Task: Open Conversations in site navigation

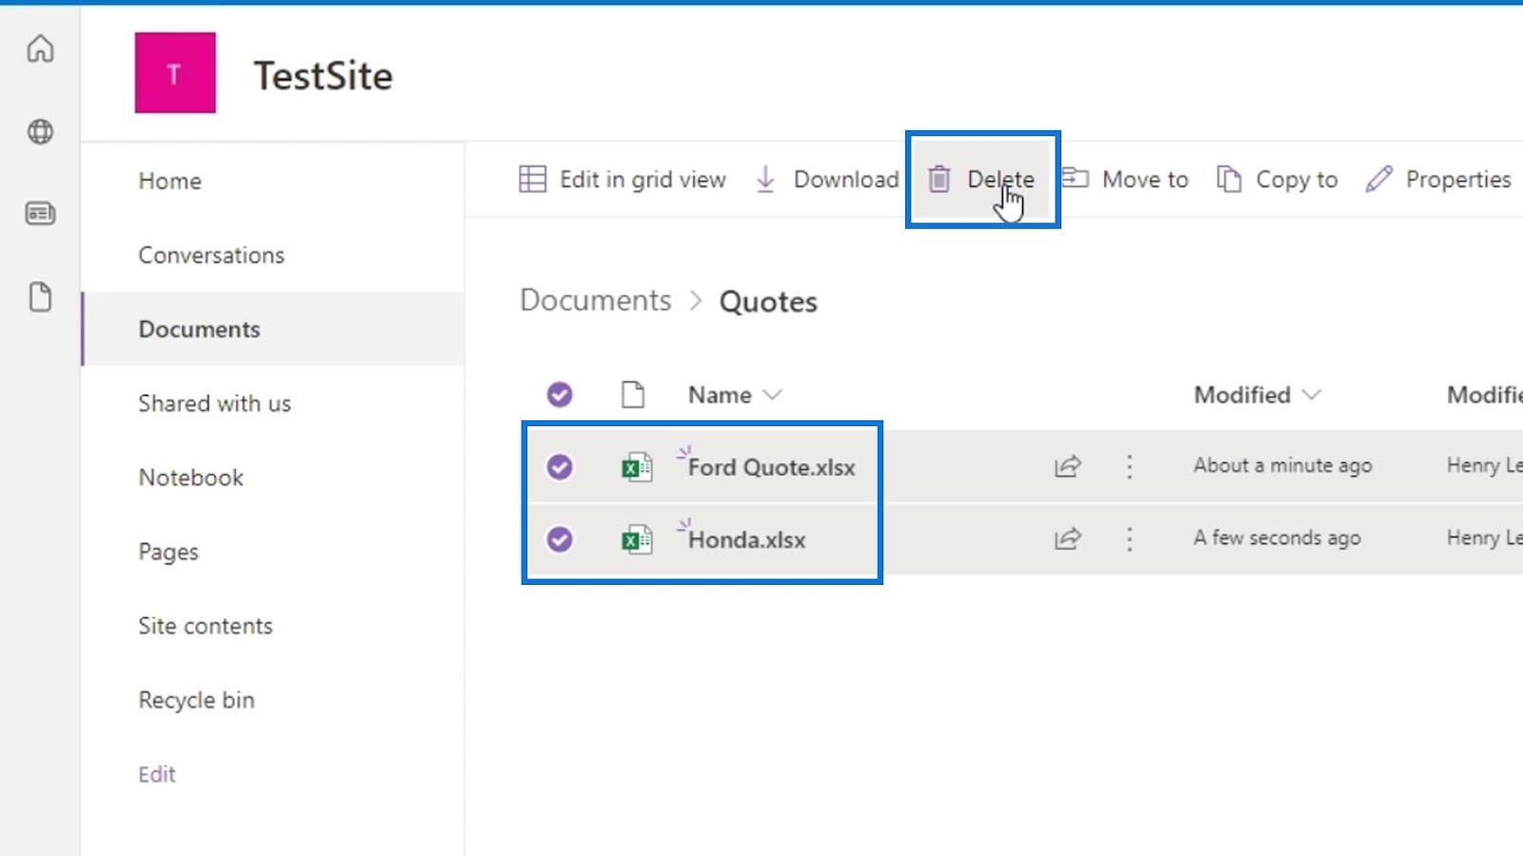Action: pyautogui.click(x=211, y=255)
